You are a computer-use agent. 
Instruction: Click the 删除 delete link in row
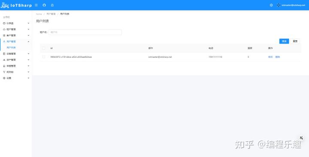click(278, 57)
